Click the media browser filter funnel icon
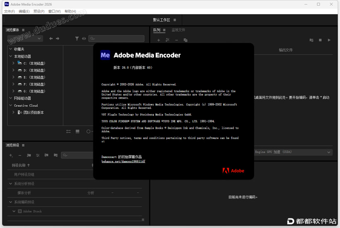 coord(77,38)
